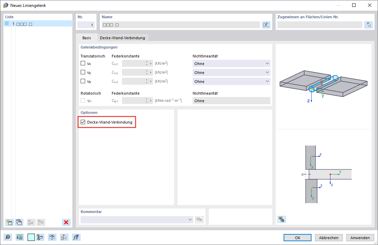Edit the name with the pencil icon
Screen dimensions: 378x245
pos(266,25)
